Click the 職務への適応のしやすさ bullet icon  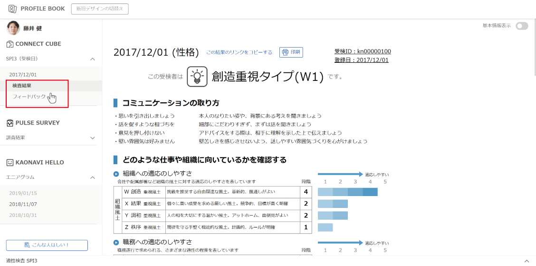[116, 242]
